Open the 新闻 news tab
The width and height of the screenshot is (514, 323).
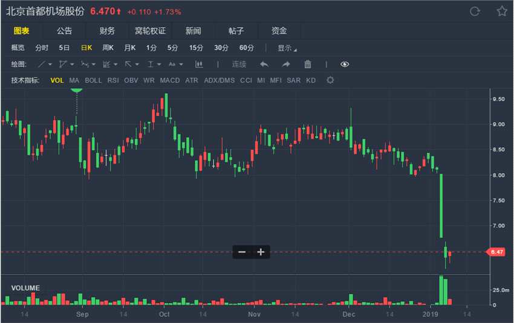[x=193, y=31]
